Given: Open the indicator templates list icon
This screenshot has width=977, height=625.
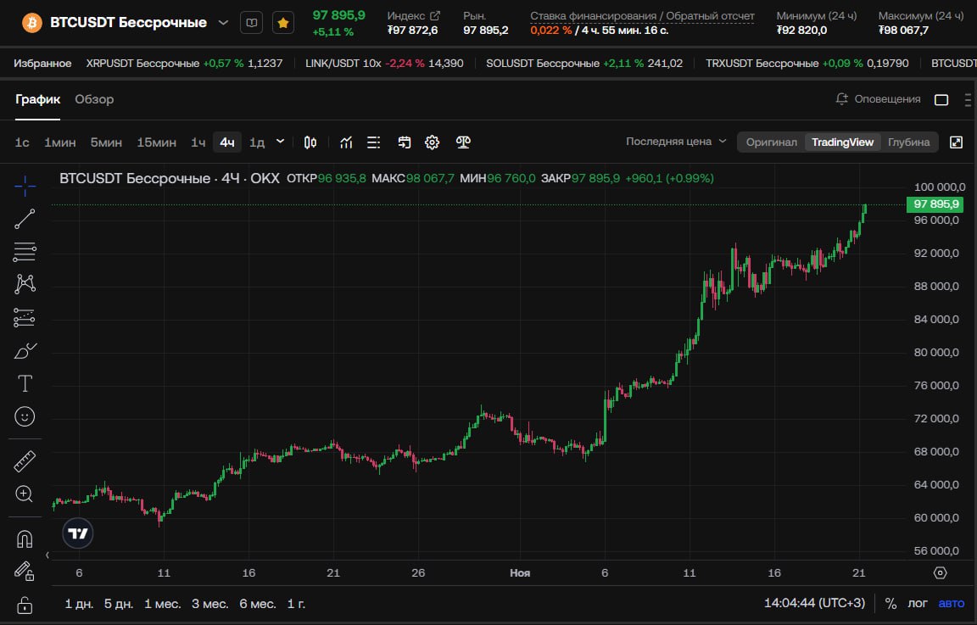Looking at the screenshot, I should [x=374, y=142].
